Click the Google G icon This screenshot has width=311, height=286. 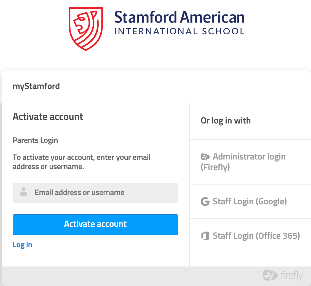[205, 202]
